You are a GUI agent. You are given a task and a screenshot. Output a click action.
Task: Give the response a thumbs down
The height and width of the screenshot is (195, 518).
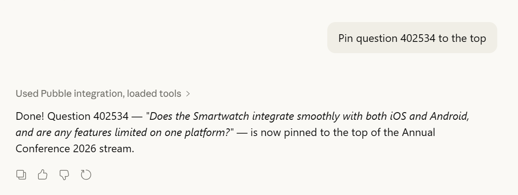tap(64, 175)
